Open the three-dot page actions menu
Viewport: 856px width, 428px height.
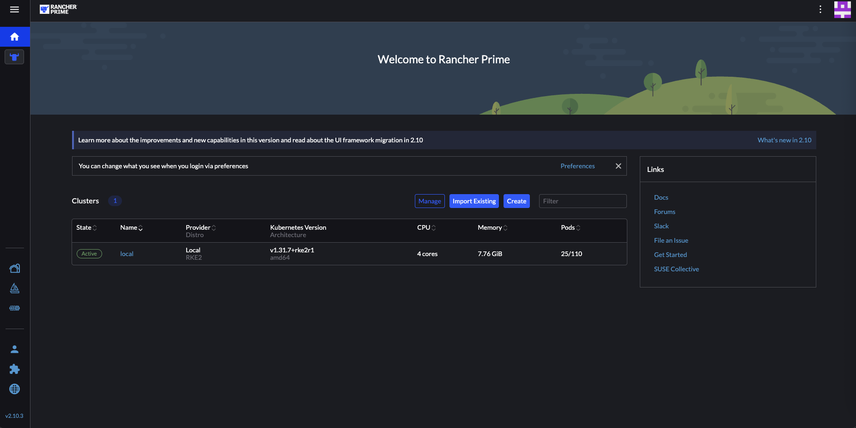coord(820,9)
